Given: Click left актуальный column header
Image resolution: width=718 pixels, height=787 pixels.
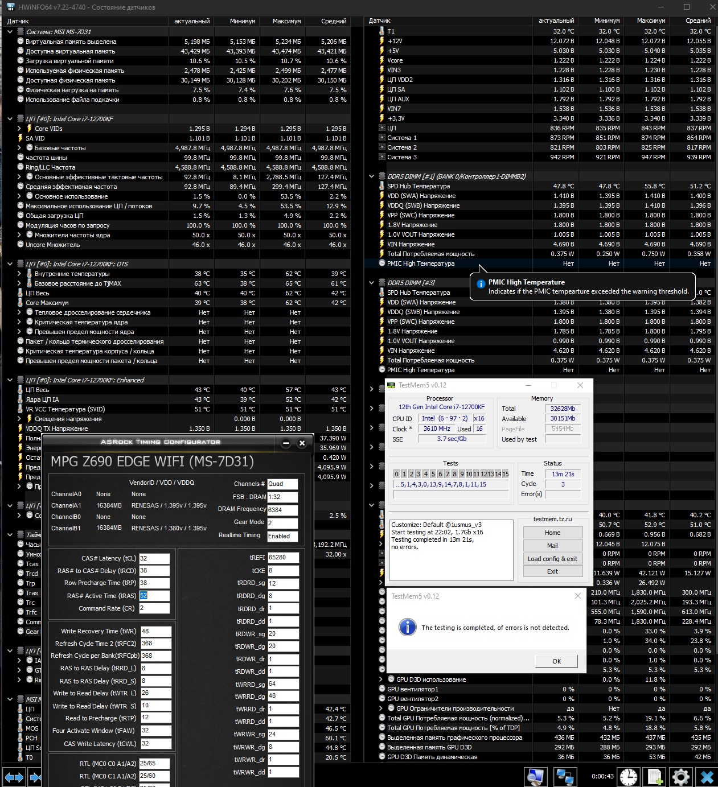Looking at the screenshot, I should (191, 21).
